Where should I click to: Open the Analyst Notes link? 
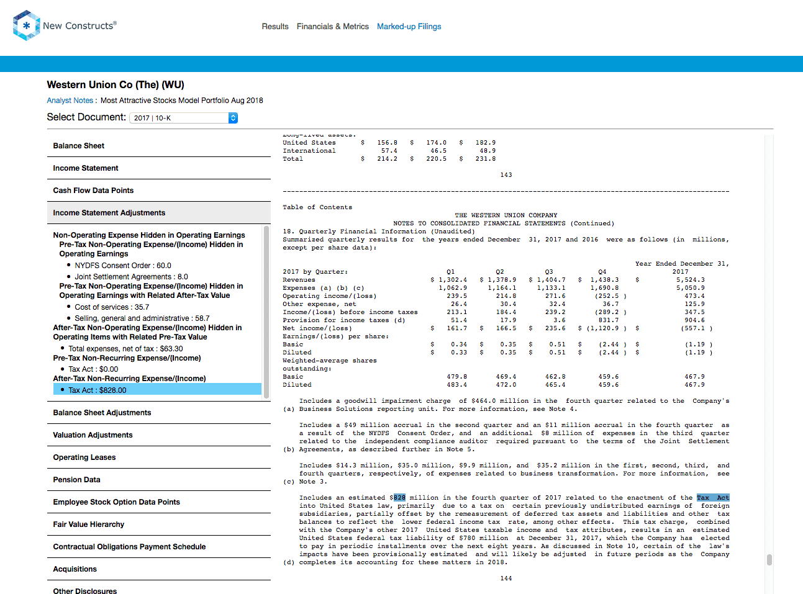(70, 101)
